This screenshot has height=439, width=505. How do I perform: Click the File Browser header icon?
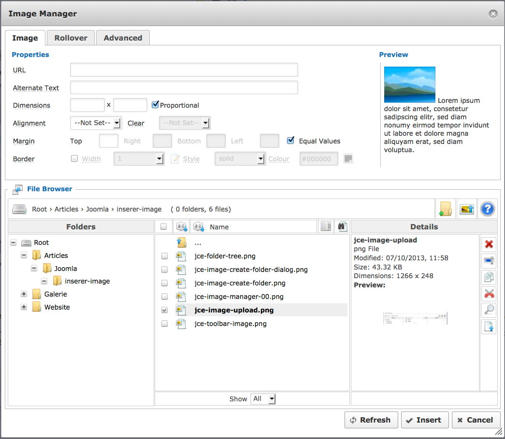(17, 189)
